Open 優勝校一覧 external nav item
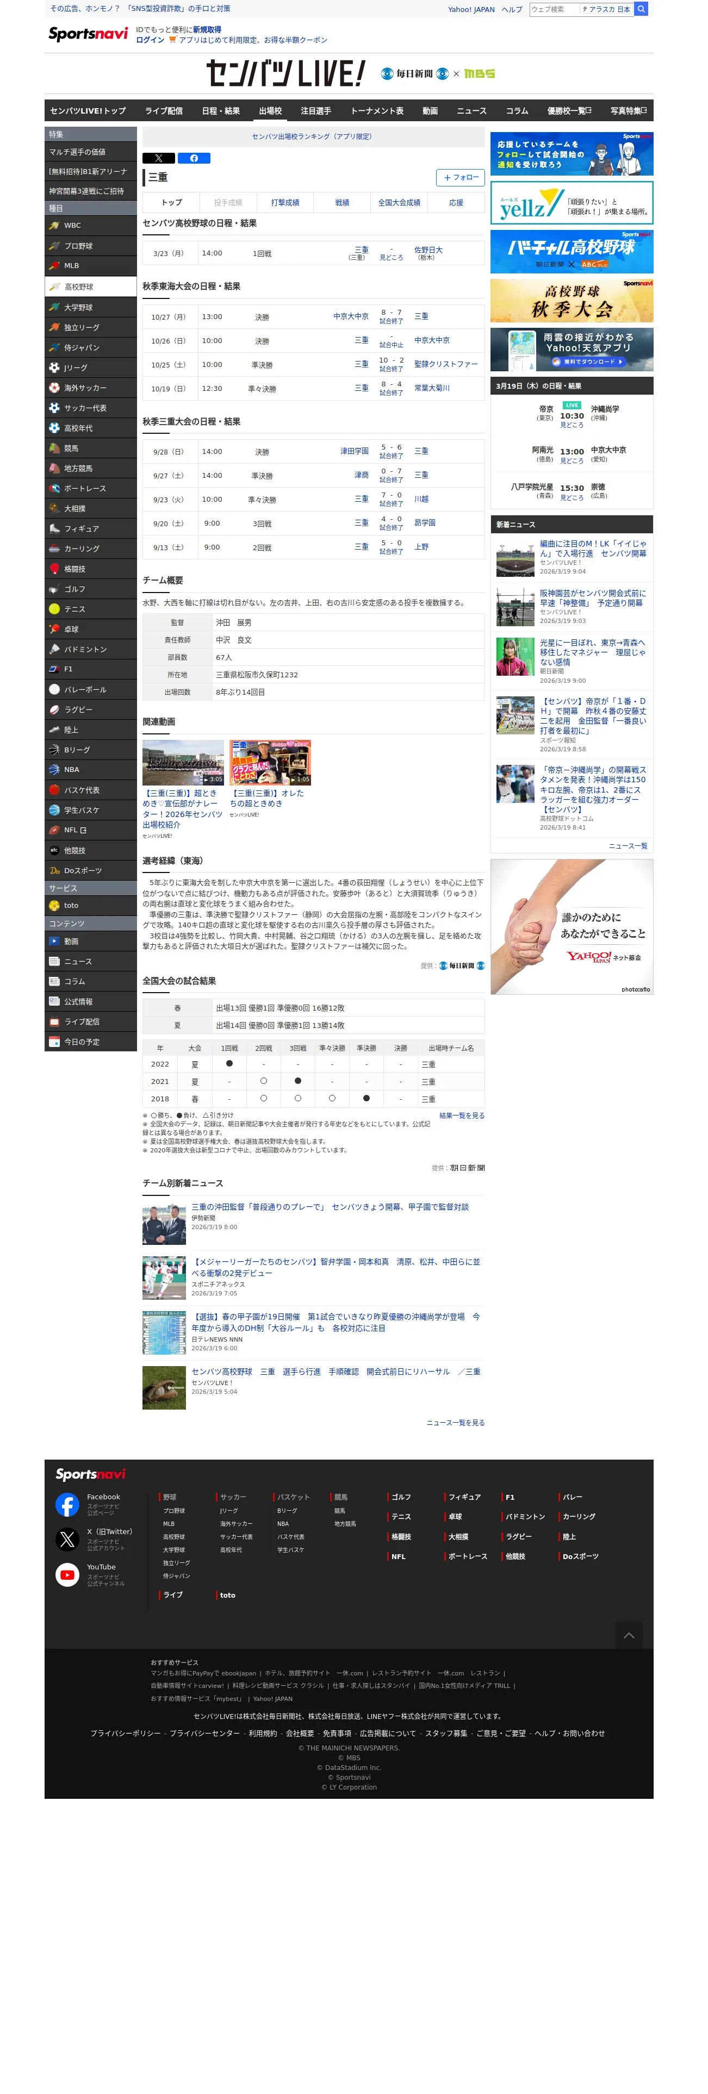The height and width of the screenshot is (2094, 708). point(569,110)
